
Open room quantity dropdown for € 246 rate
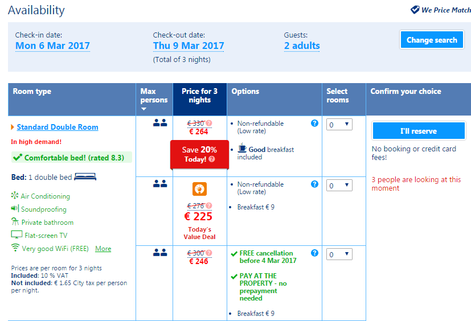pyautogui.click(x=339, y=254)
